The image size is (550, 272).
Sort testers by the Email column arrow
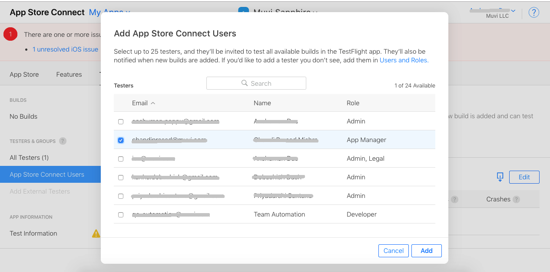point(152,103)
